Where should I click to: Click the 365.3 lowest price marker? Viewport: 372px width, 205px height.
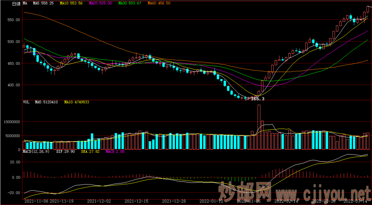[258, 99]
